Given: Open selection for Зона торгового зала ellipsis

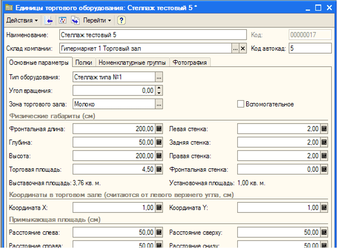Looking at the screenshot, I should [x=159, y=104].
